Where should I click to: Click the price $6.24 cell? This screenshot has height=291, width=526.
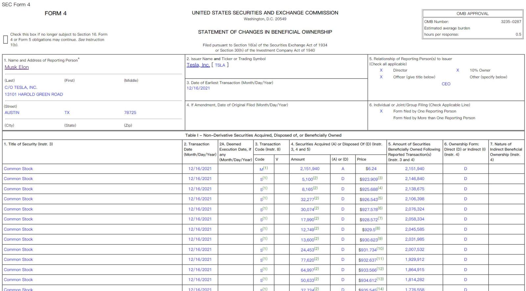coord(371,168)
